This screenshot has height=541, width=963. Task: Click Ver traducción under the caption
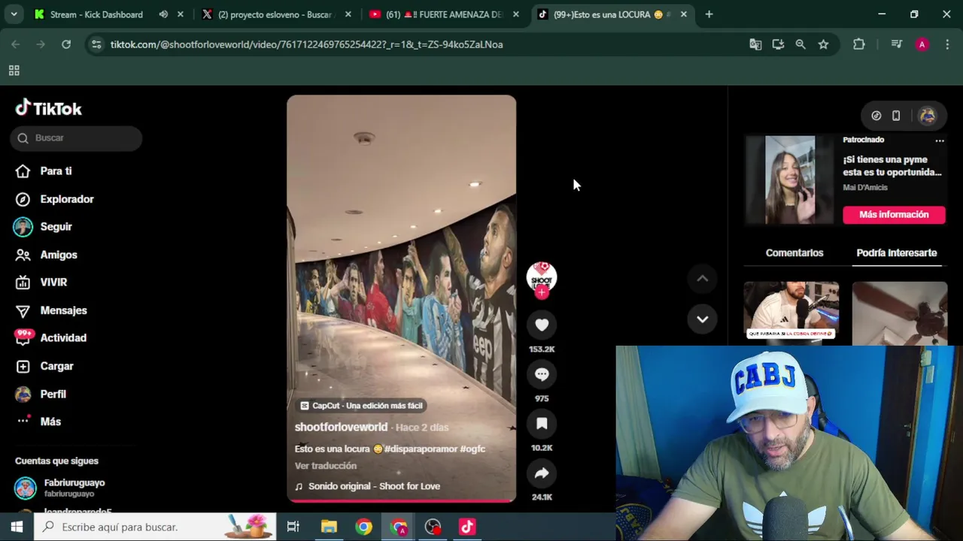pyautogui.click(x=326, y=466)
